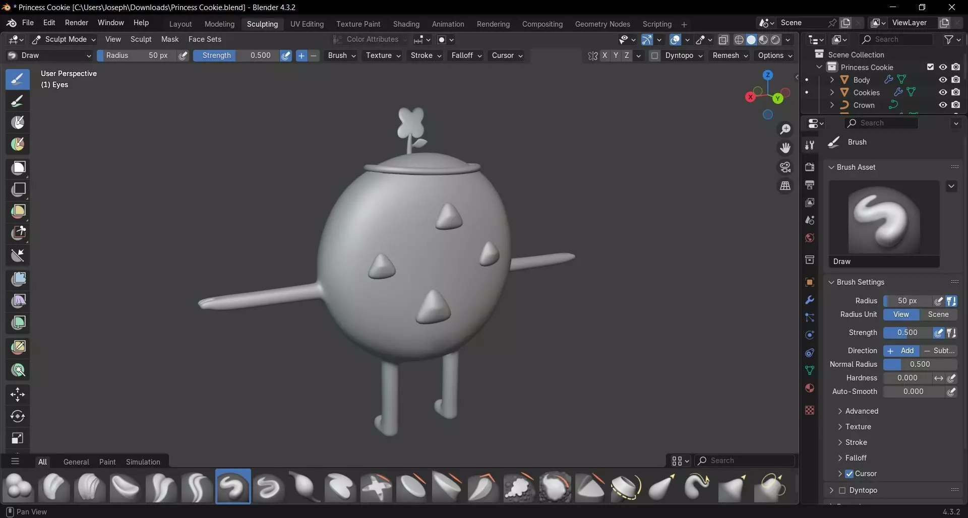Select wireframe viewport shading mode
968x518 pixels.
coord(739,40)
